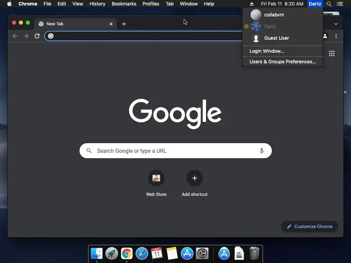Image resolution: width=351 pixels, height=263 pixels.
Task: Open System Preferences from the Dock
Action: (x=202, y=254)
